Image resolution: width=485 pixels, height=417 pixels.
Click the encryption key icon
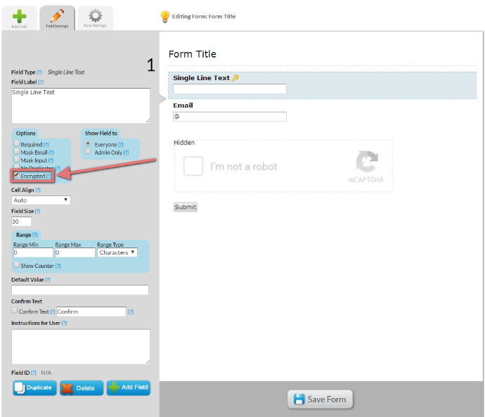[x=235, y=78]
